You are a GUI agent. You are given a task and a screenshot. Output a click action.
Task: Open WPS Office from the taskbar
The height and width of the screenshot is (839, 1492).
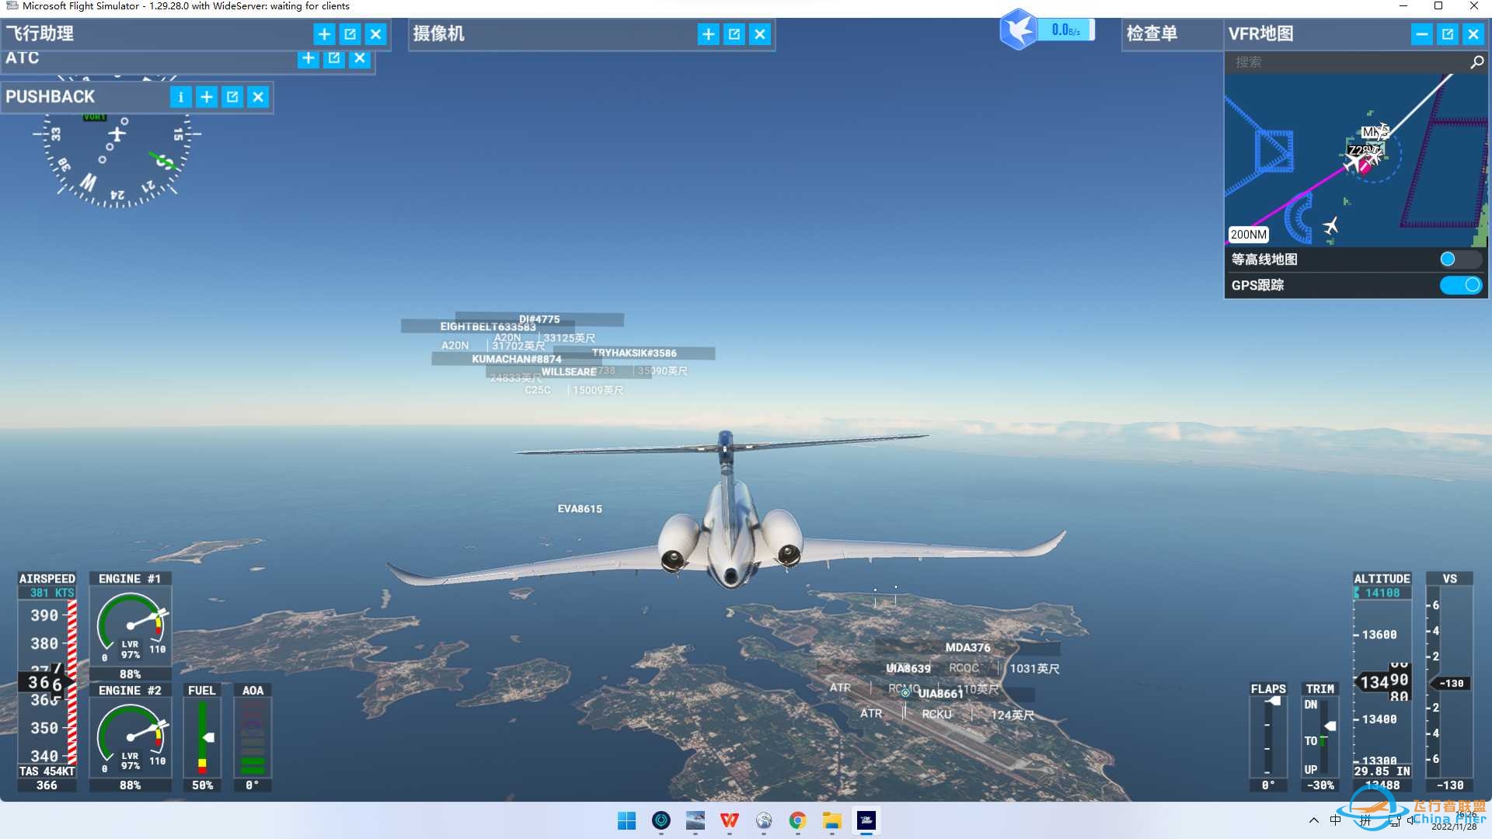tap(729, 820)
